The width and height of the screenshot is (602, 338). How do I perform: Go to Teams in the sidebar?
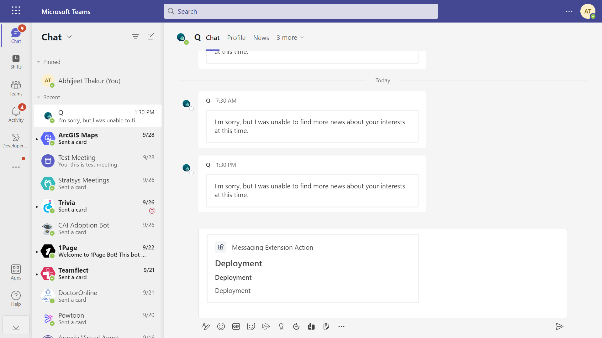16,88
